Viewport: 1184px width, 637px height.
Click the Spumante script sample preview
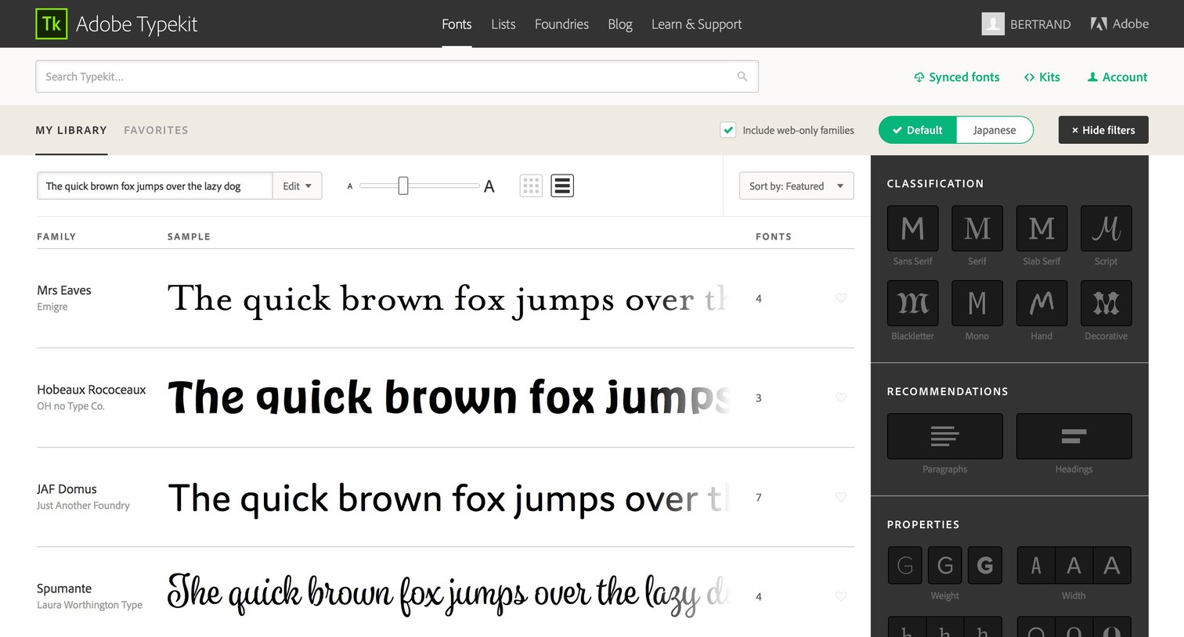449,595
